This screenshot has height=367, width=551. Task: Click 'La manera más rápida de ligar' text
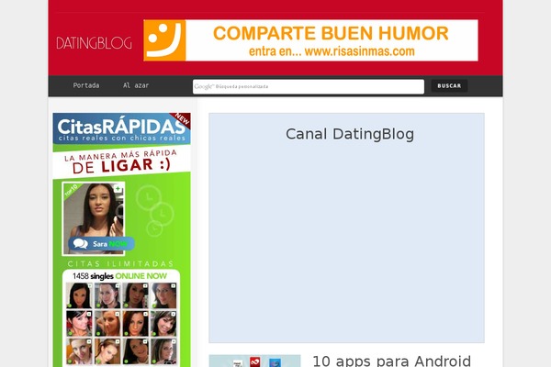click(x=121, y=161)
